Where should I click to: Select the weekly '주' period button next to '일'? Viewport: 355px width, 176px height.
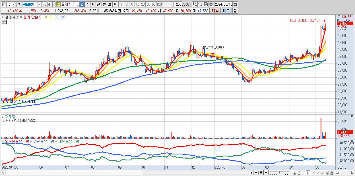coord(87,4)
